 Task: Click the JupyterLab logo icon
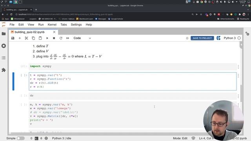click(4, 25)
